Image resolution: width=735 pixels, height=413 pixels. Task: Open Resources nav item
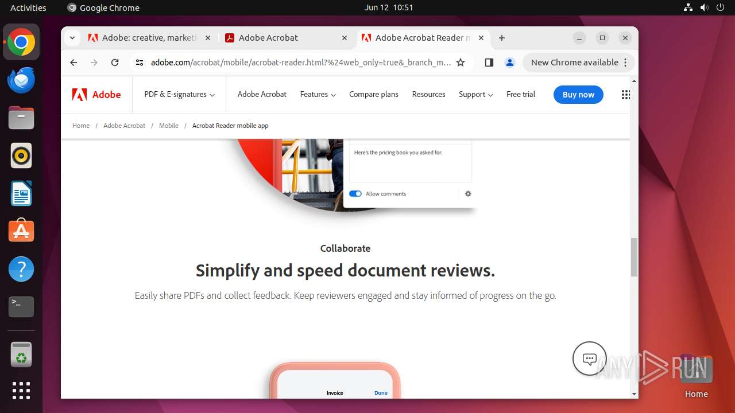click(x=428, y=95)
